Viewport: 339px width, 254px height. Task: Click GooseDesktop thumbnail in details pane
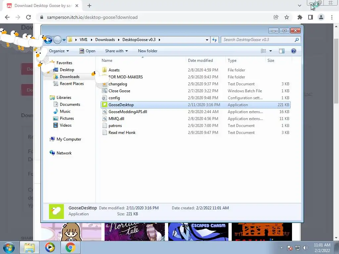(x=56, y=211)
